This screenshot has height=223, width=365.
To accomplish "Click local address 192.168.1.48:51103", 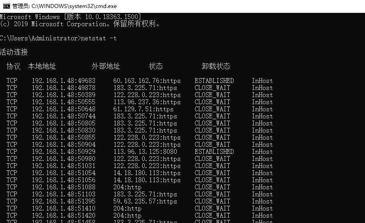I will (x=63, y=194).
